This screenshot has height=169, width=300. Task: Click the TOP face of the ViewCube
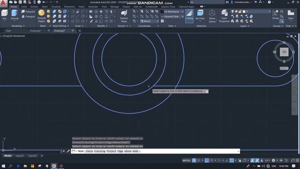point(284,52)
